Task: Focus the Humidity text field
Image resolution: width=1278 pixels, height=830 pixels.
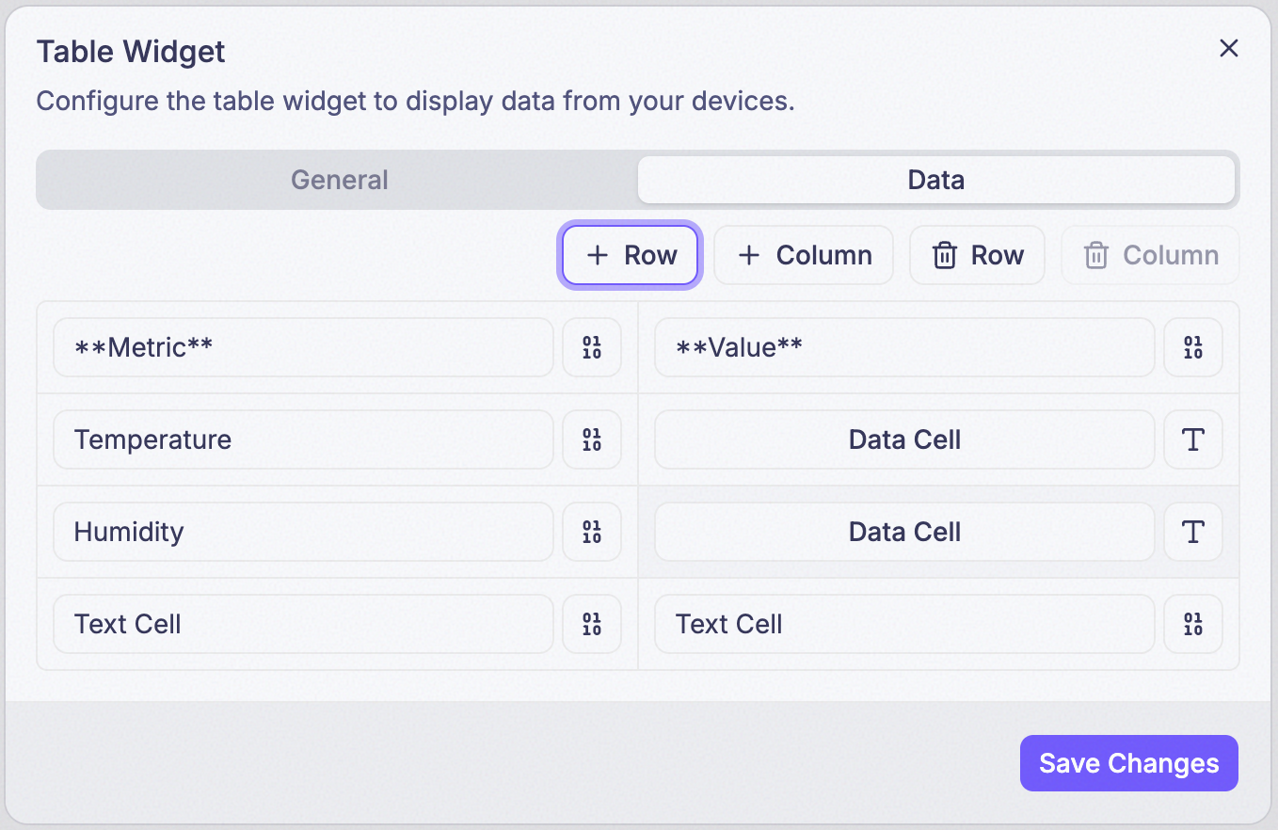Action: 303,532
